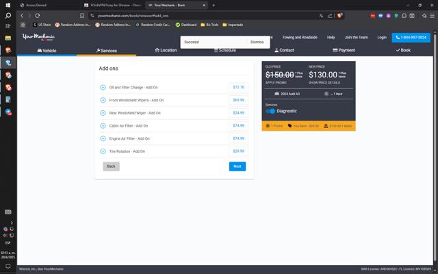This screenshot has height=274, width=438.
Task: Open the translate page icon
Action: pyautogui.click(x=321, y=16)
